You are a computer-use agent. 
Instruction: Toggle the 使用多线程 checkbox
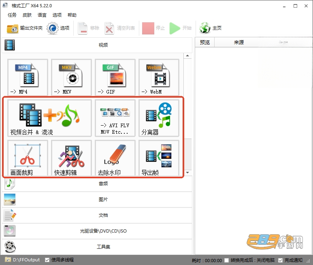pos(47,260)
